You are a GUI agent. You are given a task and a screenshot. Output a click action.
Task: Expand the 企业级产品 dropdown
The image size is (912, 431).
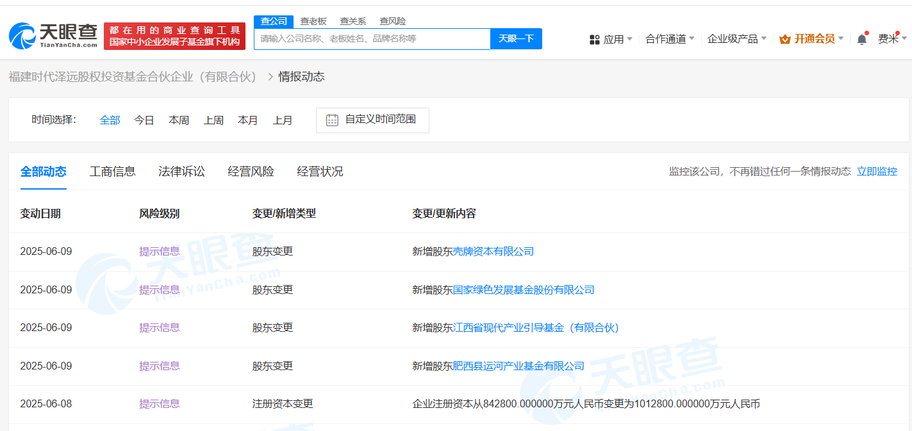click(x=736, y=39)
